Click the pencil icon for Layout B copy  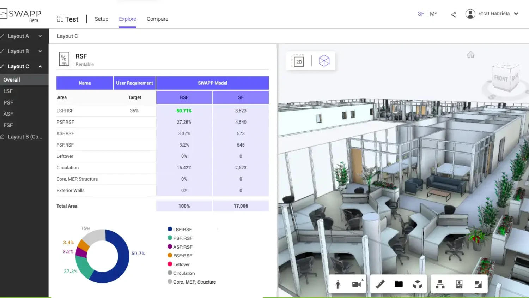[x=2, y=137]
